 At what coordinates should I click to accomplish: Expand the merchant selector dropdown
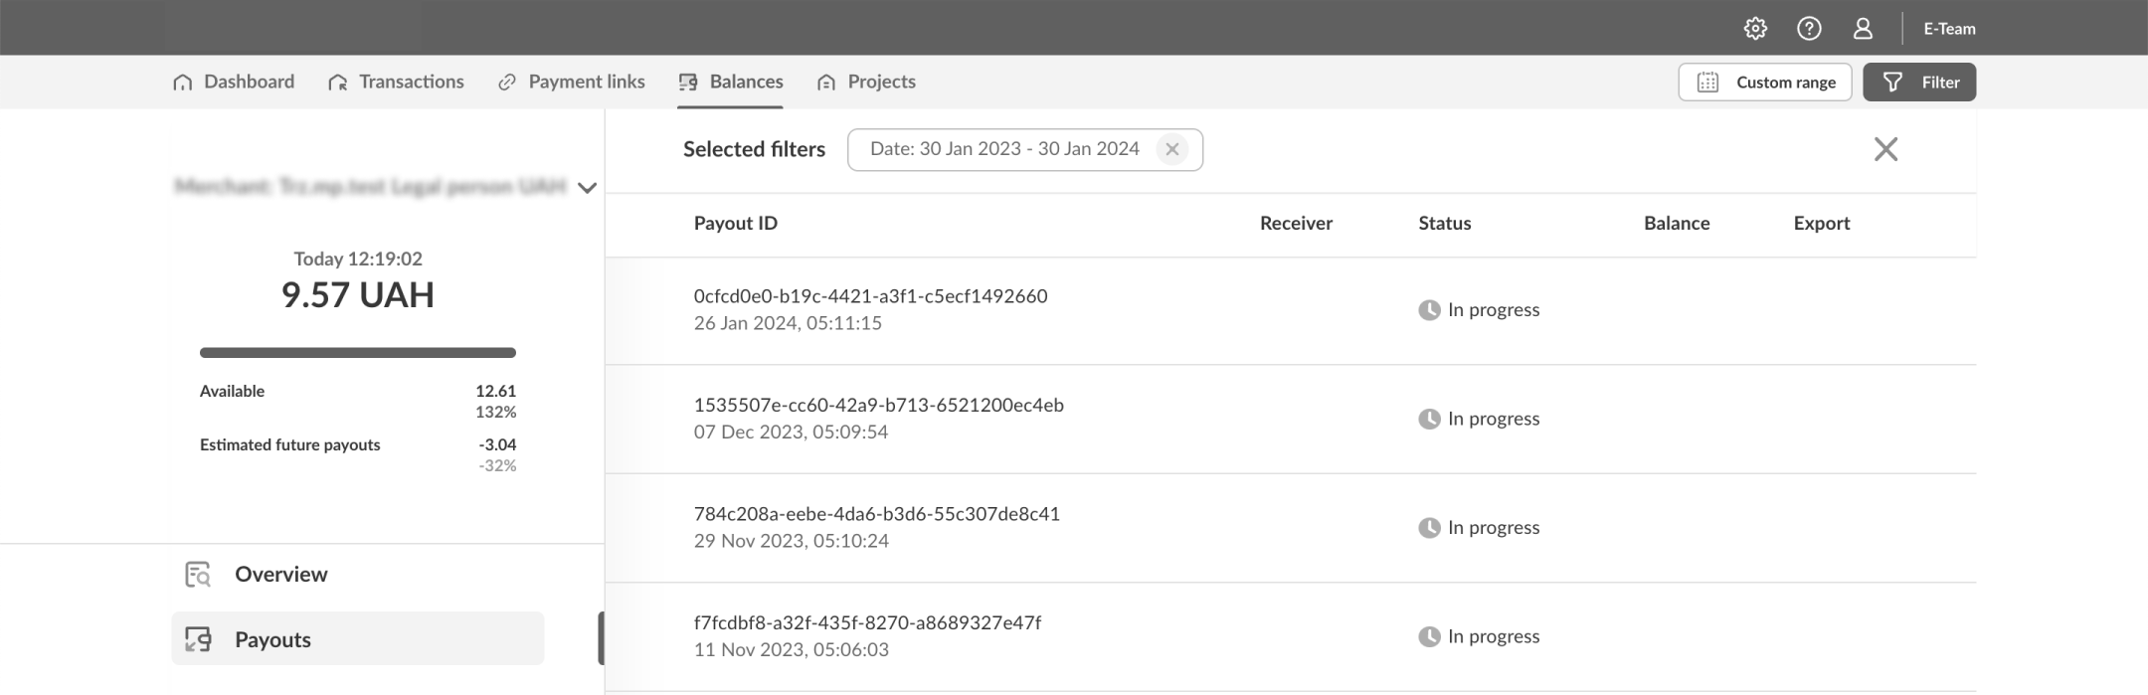(587, 188)
